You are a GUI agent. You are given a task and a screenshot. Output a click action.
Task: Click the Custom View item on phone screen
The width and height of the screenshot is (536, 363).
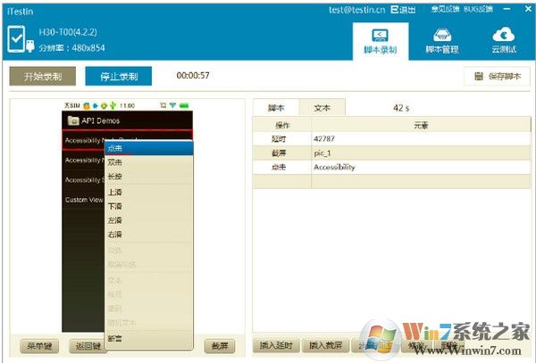pyautogui.click(x=84, y=200)
